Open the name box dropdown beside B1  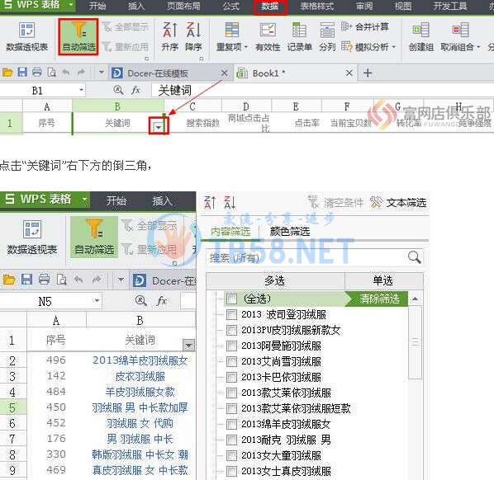click(x=81, y=90)
